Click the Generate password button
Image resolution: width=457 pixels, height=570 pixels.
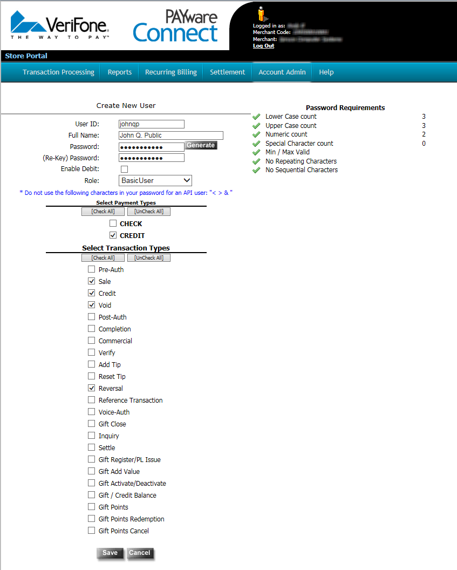201,145
